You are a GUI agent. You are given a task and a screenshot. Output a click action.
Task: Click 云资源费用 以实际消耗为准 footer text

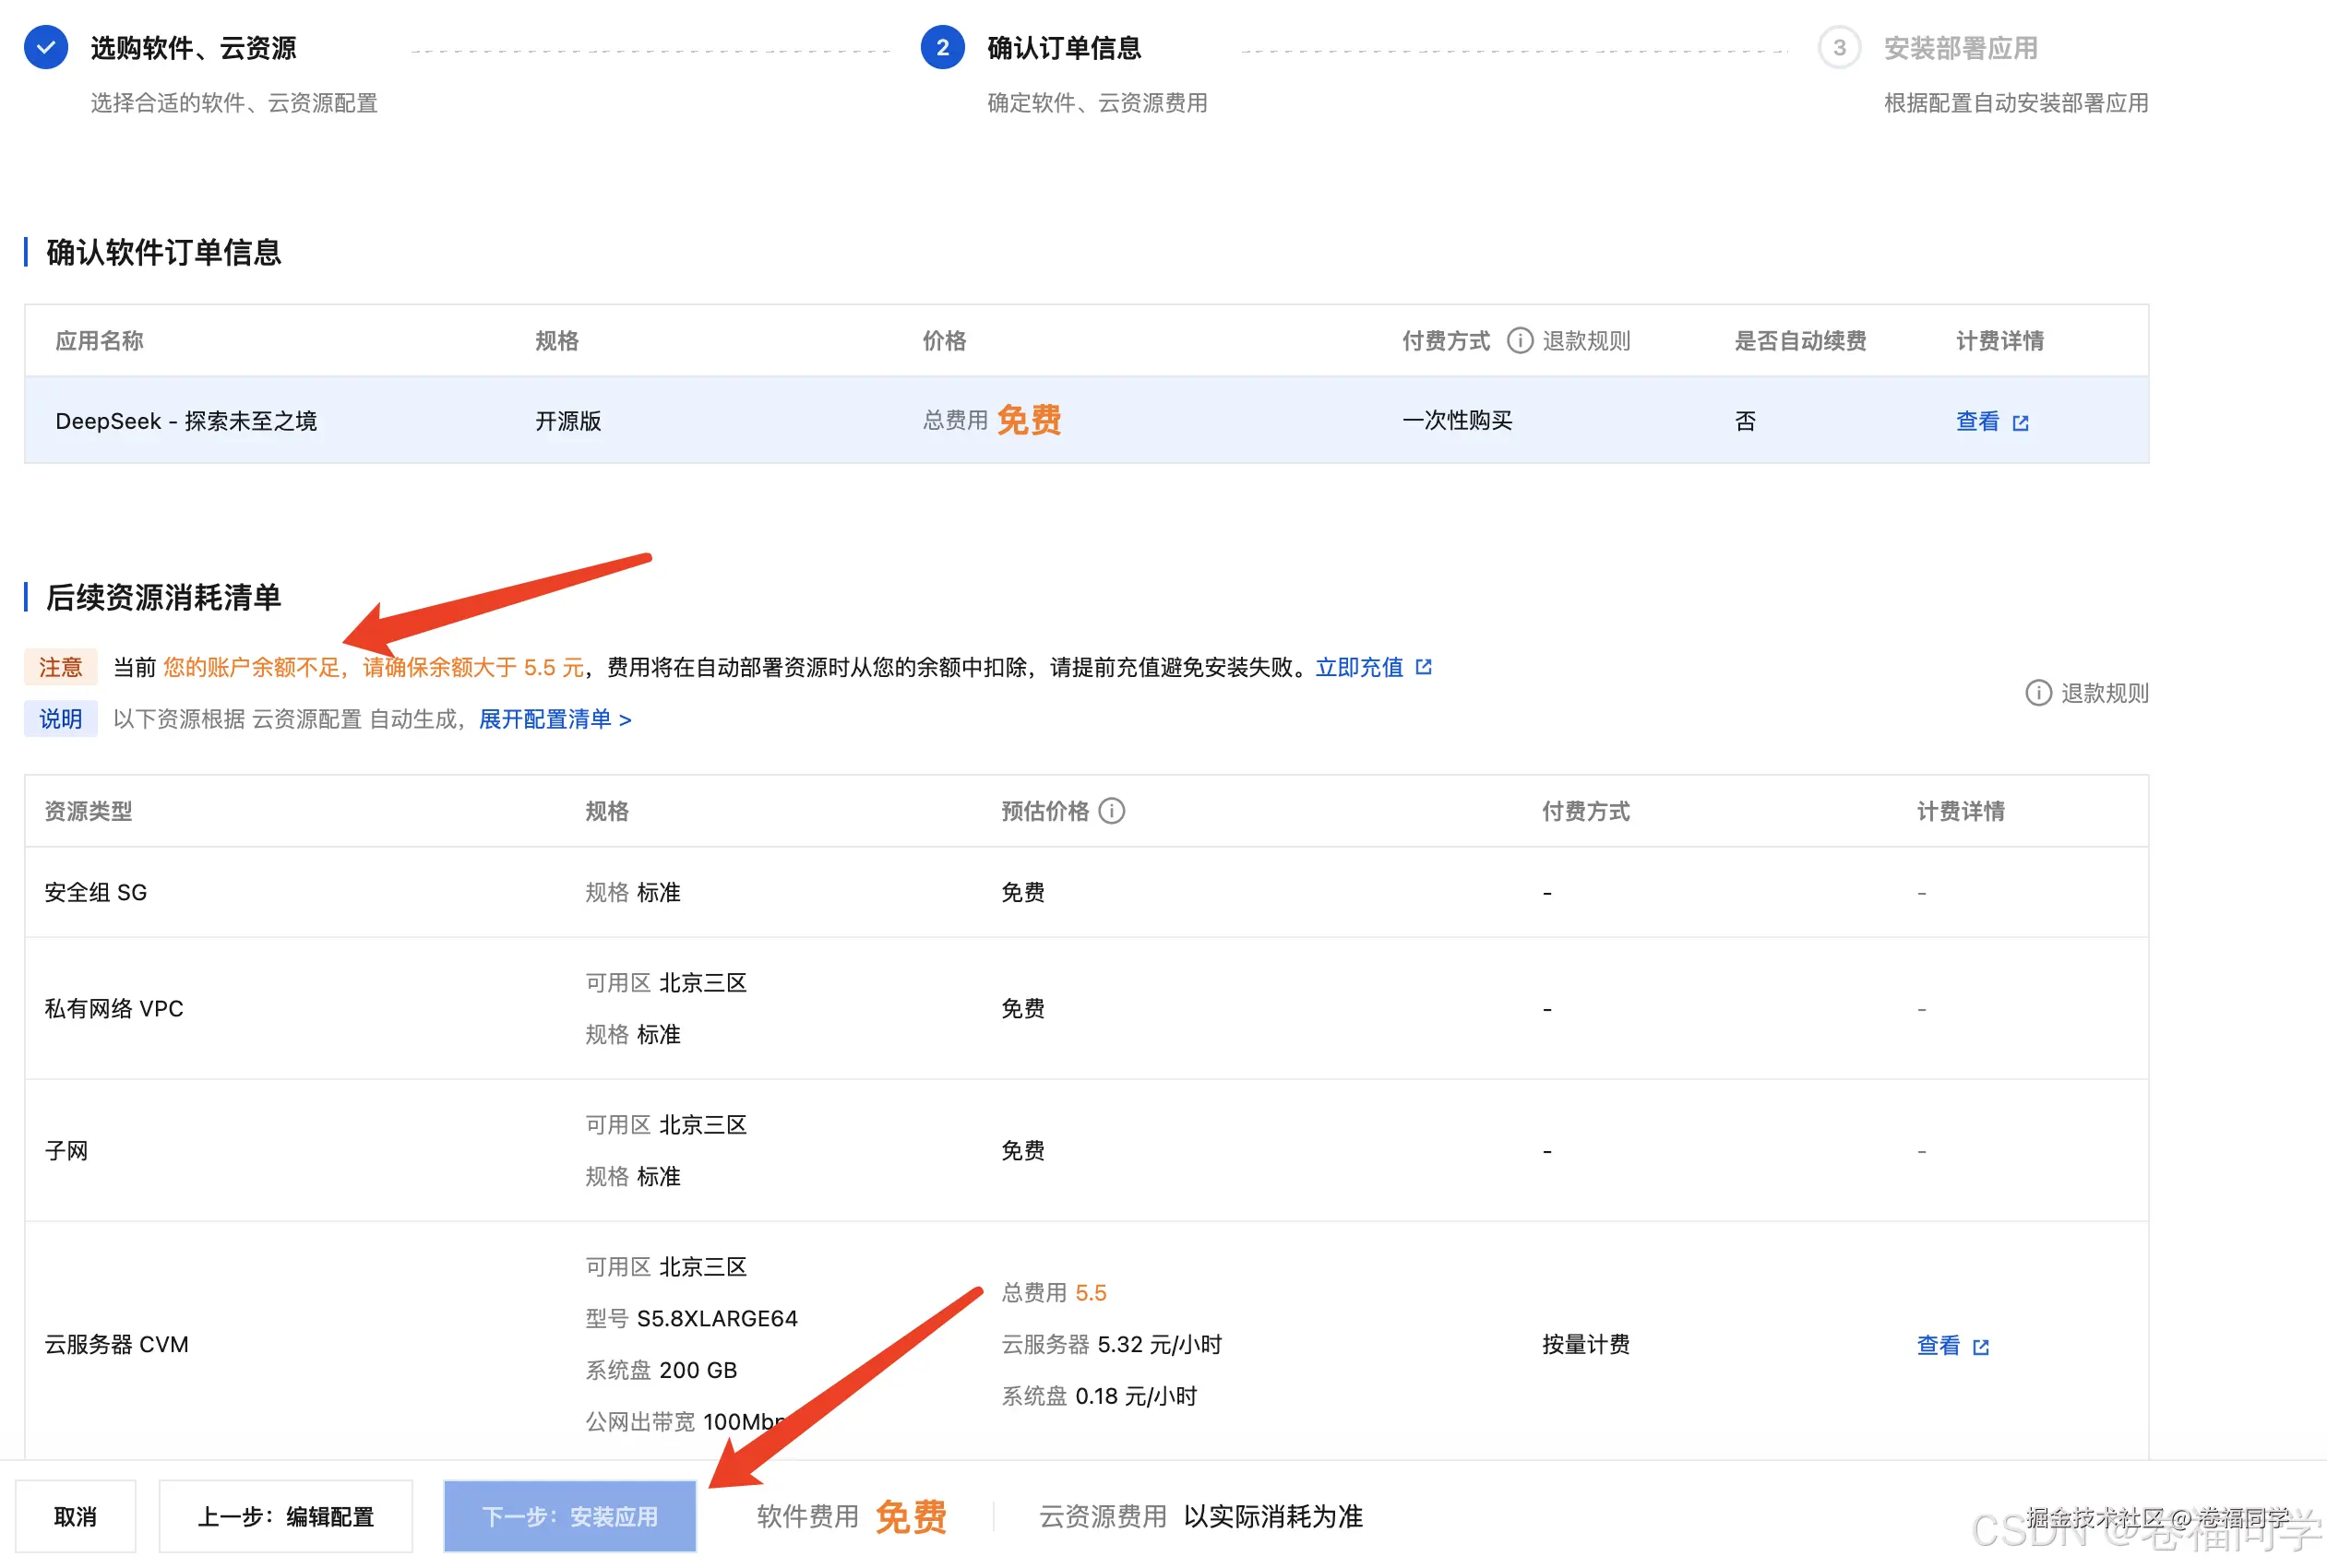click(x=1201, y=1517)
